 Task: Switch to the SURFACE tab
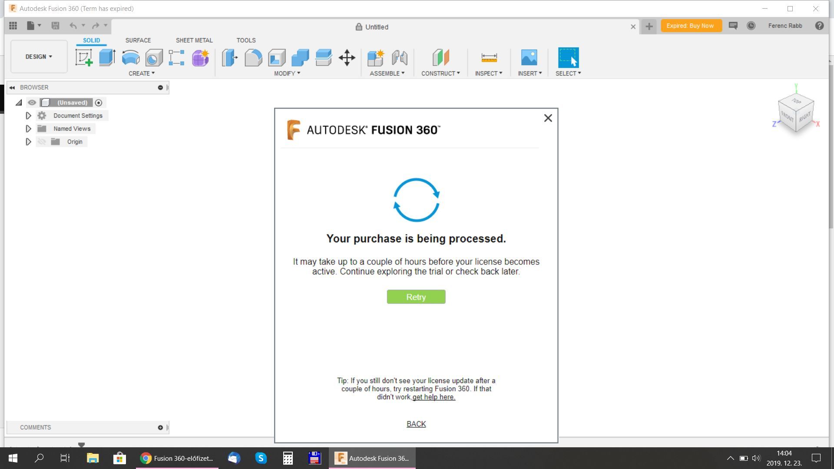pos(138,40)
